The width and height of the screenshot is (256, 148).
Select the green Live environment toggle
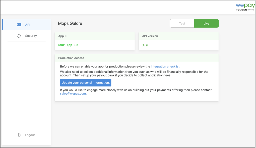tap(206, 23)
